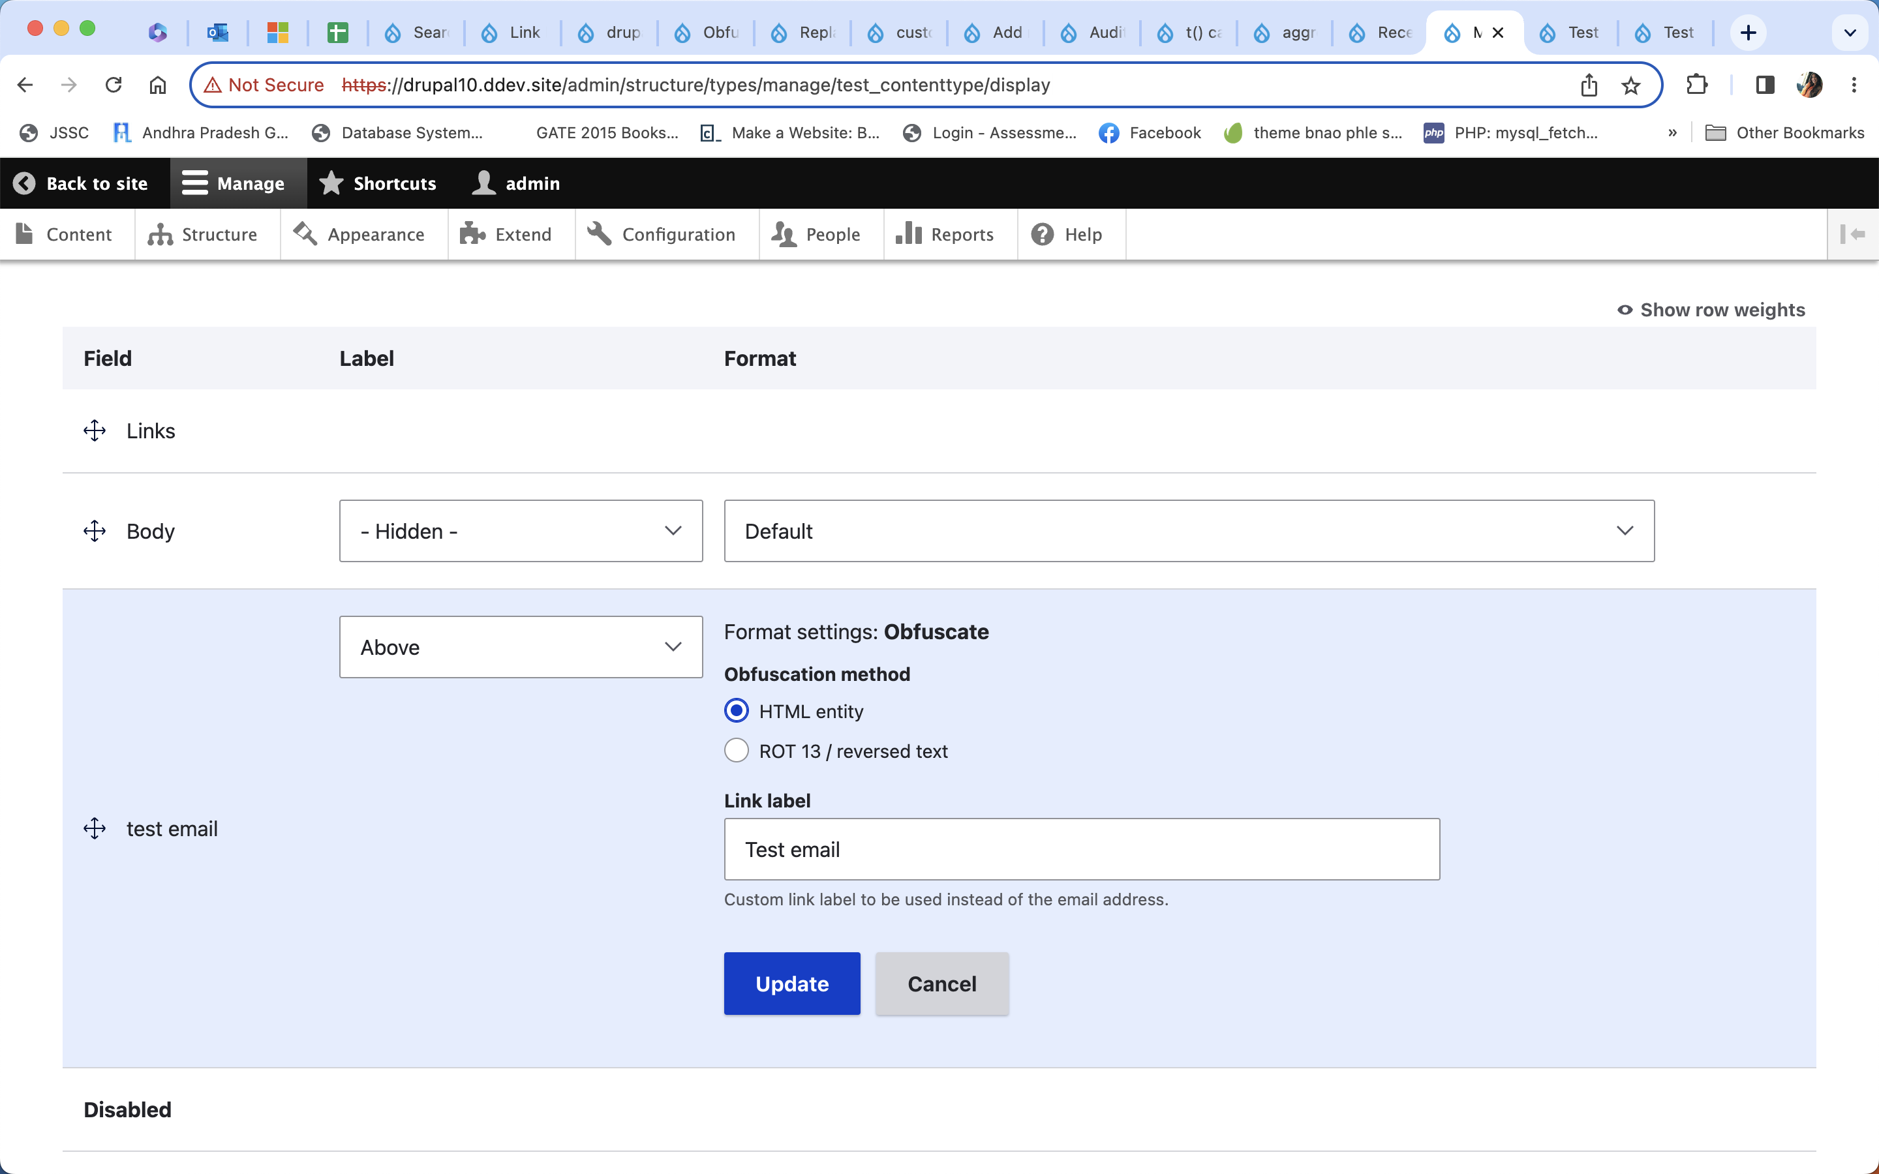Select the HTML entity obfuscation method

[735, 710]
